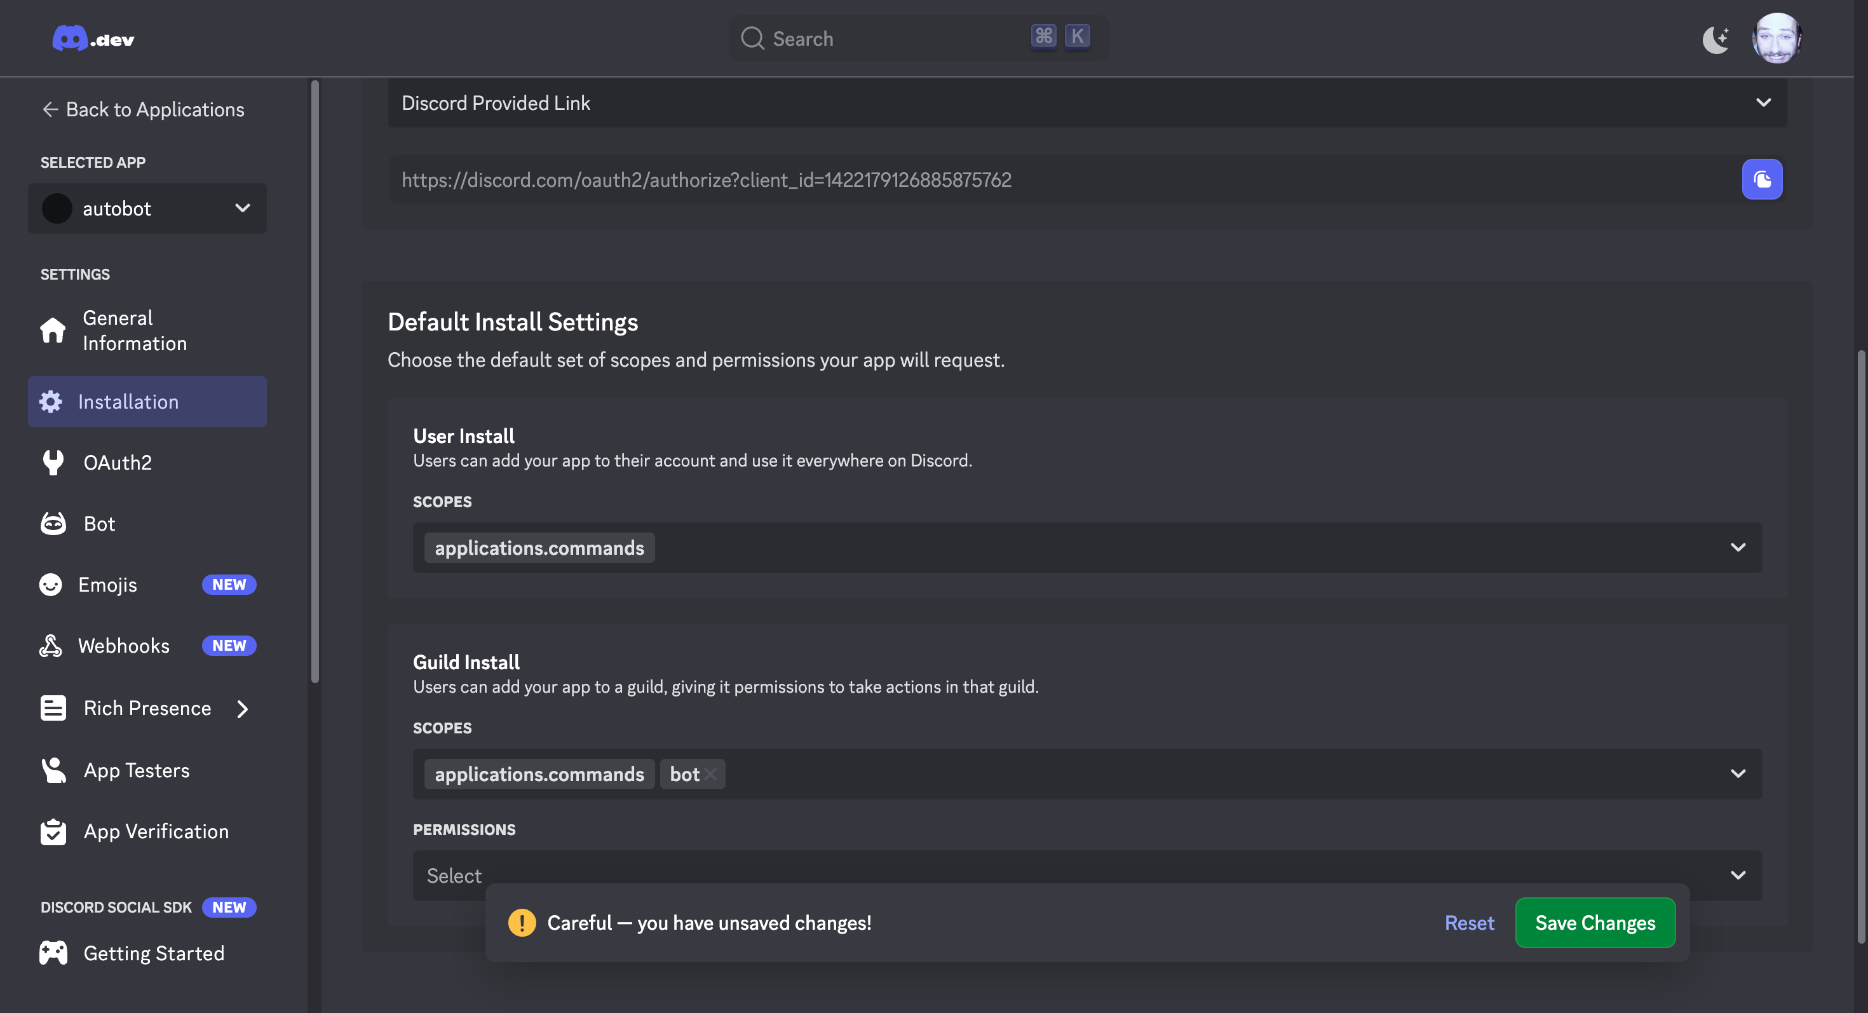Click the Rich Presence icon
The image size is (1868, 1013).
click(x=53, y=708)
